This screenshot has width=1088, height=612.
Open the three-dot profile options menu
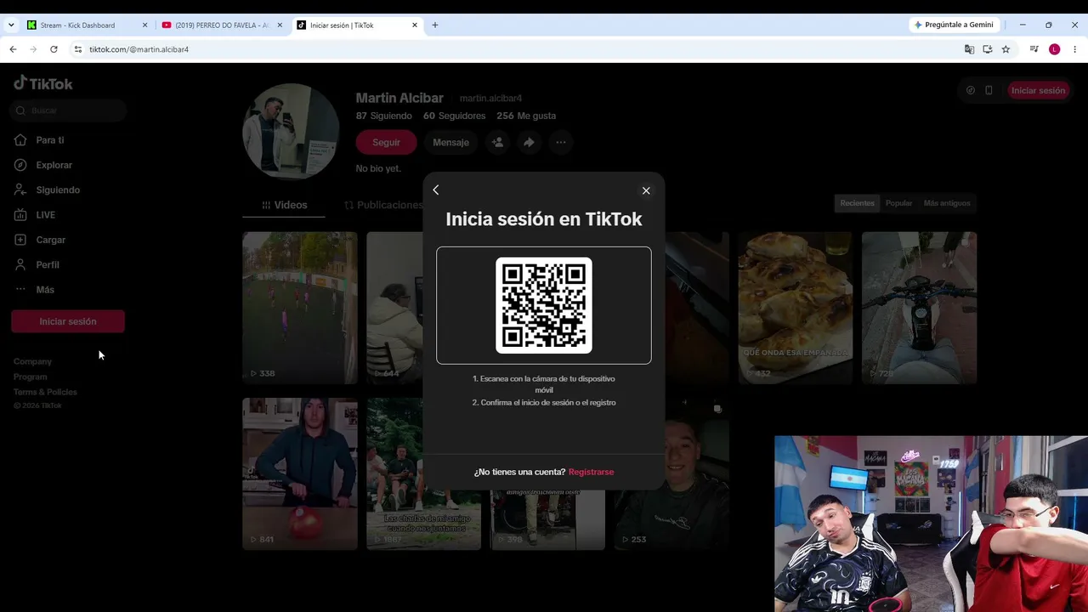tap(560, 143)
